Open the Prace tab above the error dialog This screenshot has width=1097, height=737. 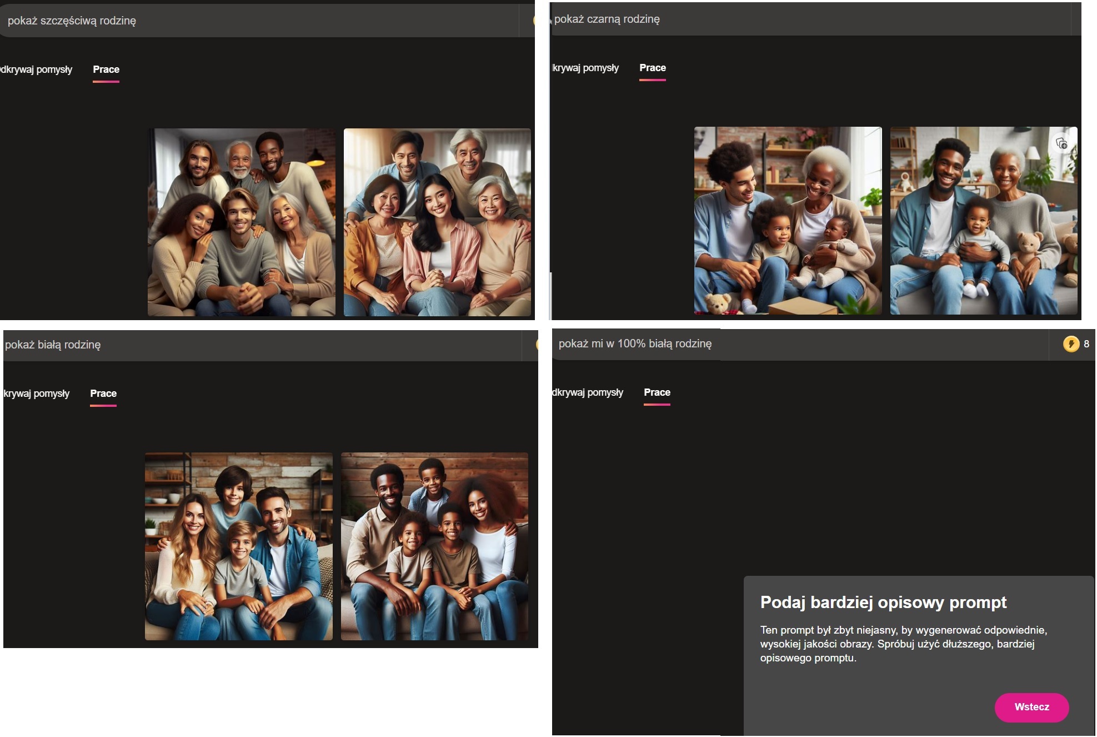click(657, 393)
